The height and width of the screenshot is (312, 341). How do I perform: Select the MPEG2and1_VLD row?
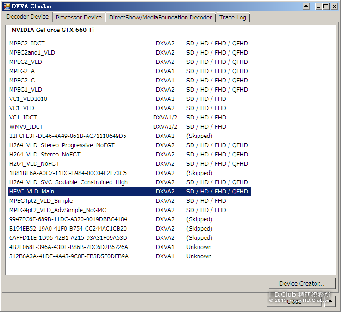click(x=130, y=53)
